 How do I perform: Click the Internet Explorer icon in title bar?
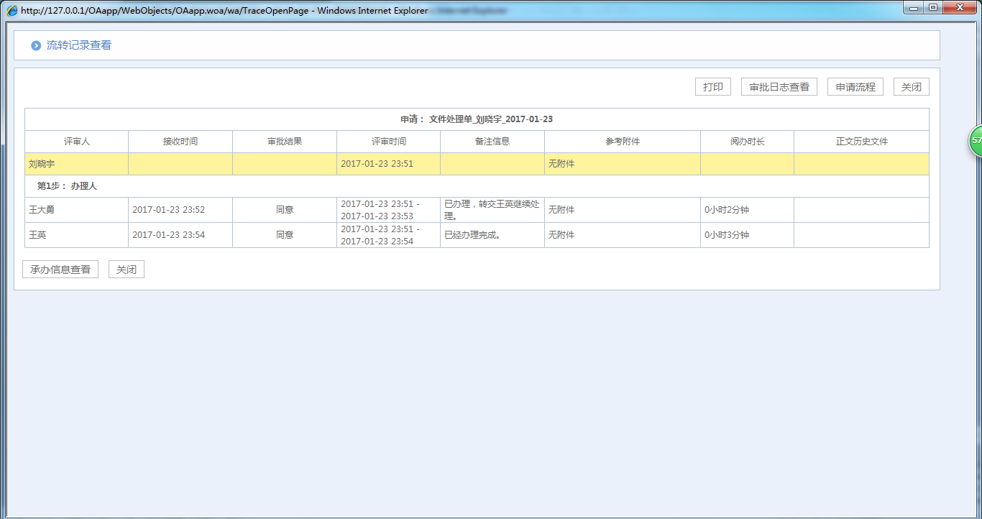(x=12, y=11)
